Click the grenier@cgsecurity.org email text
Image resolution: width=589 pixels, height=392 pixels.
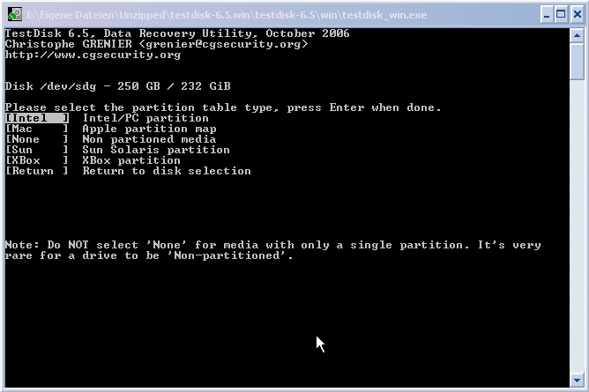(223, 44)
